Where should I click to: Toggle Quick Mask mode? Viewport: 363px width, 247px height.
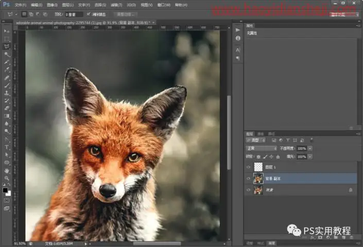[x=7, y=200]
